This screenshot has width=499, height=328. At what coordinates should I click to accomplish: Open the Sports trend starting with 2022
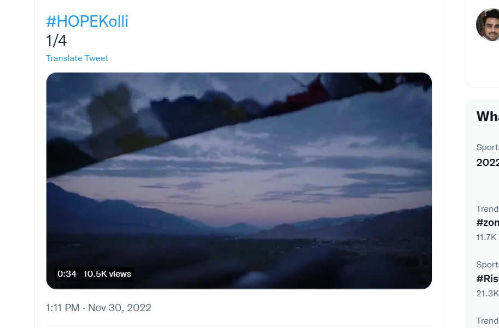coord(488,163)
